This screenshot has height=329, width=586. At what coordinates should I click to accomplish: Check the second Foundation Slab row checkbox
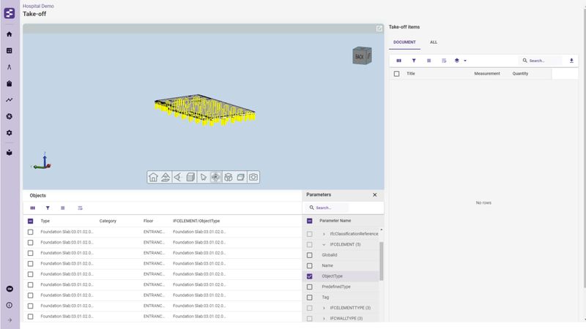31,243
